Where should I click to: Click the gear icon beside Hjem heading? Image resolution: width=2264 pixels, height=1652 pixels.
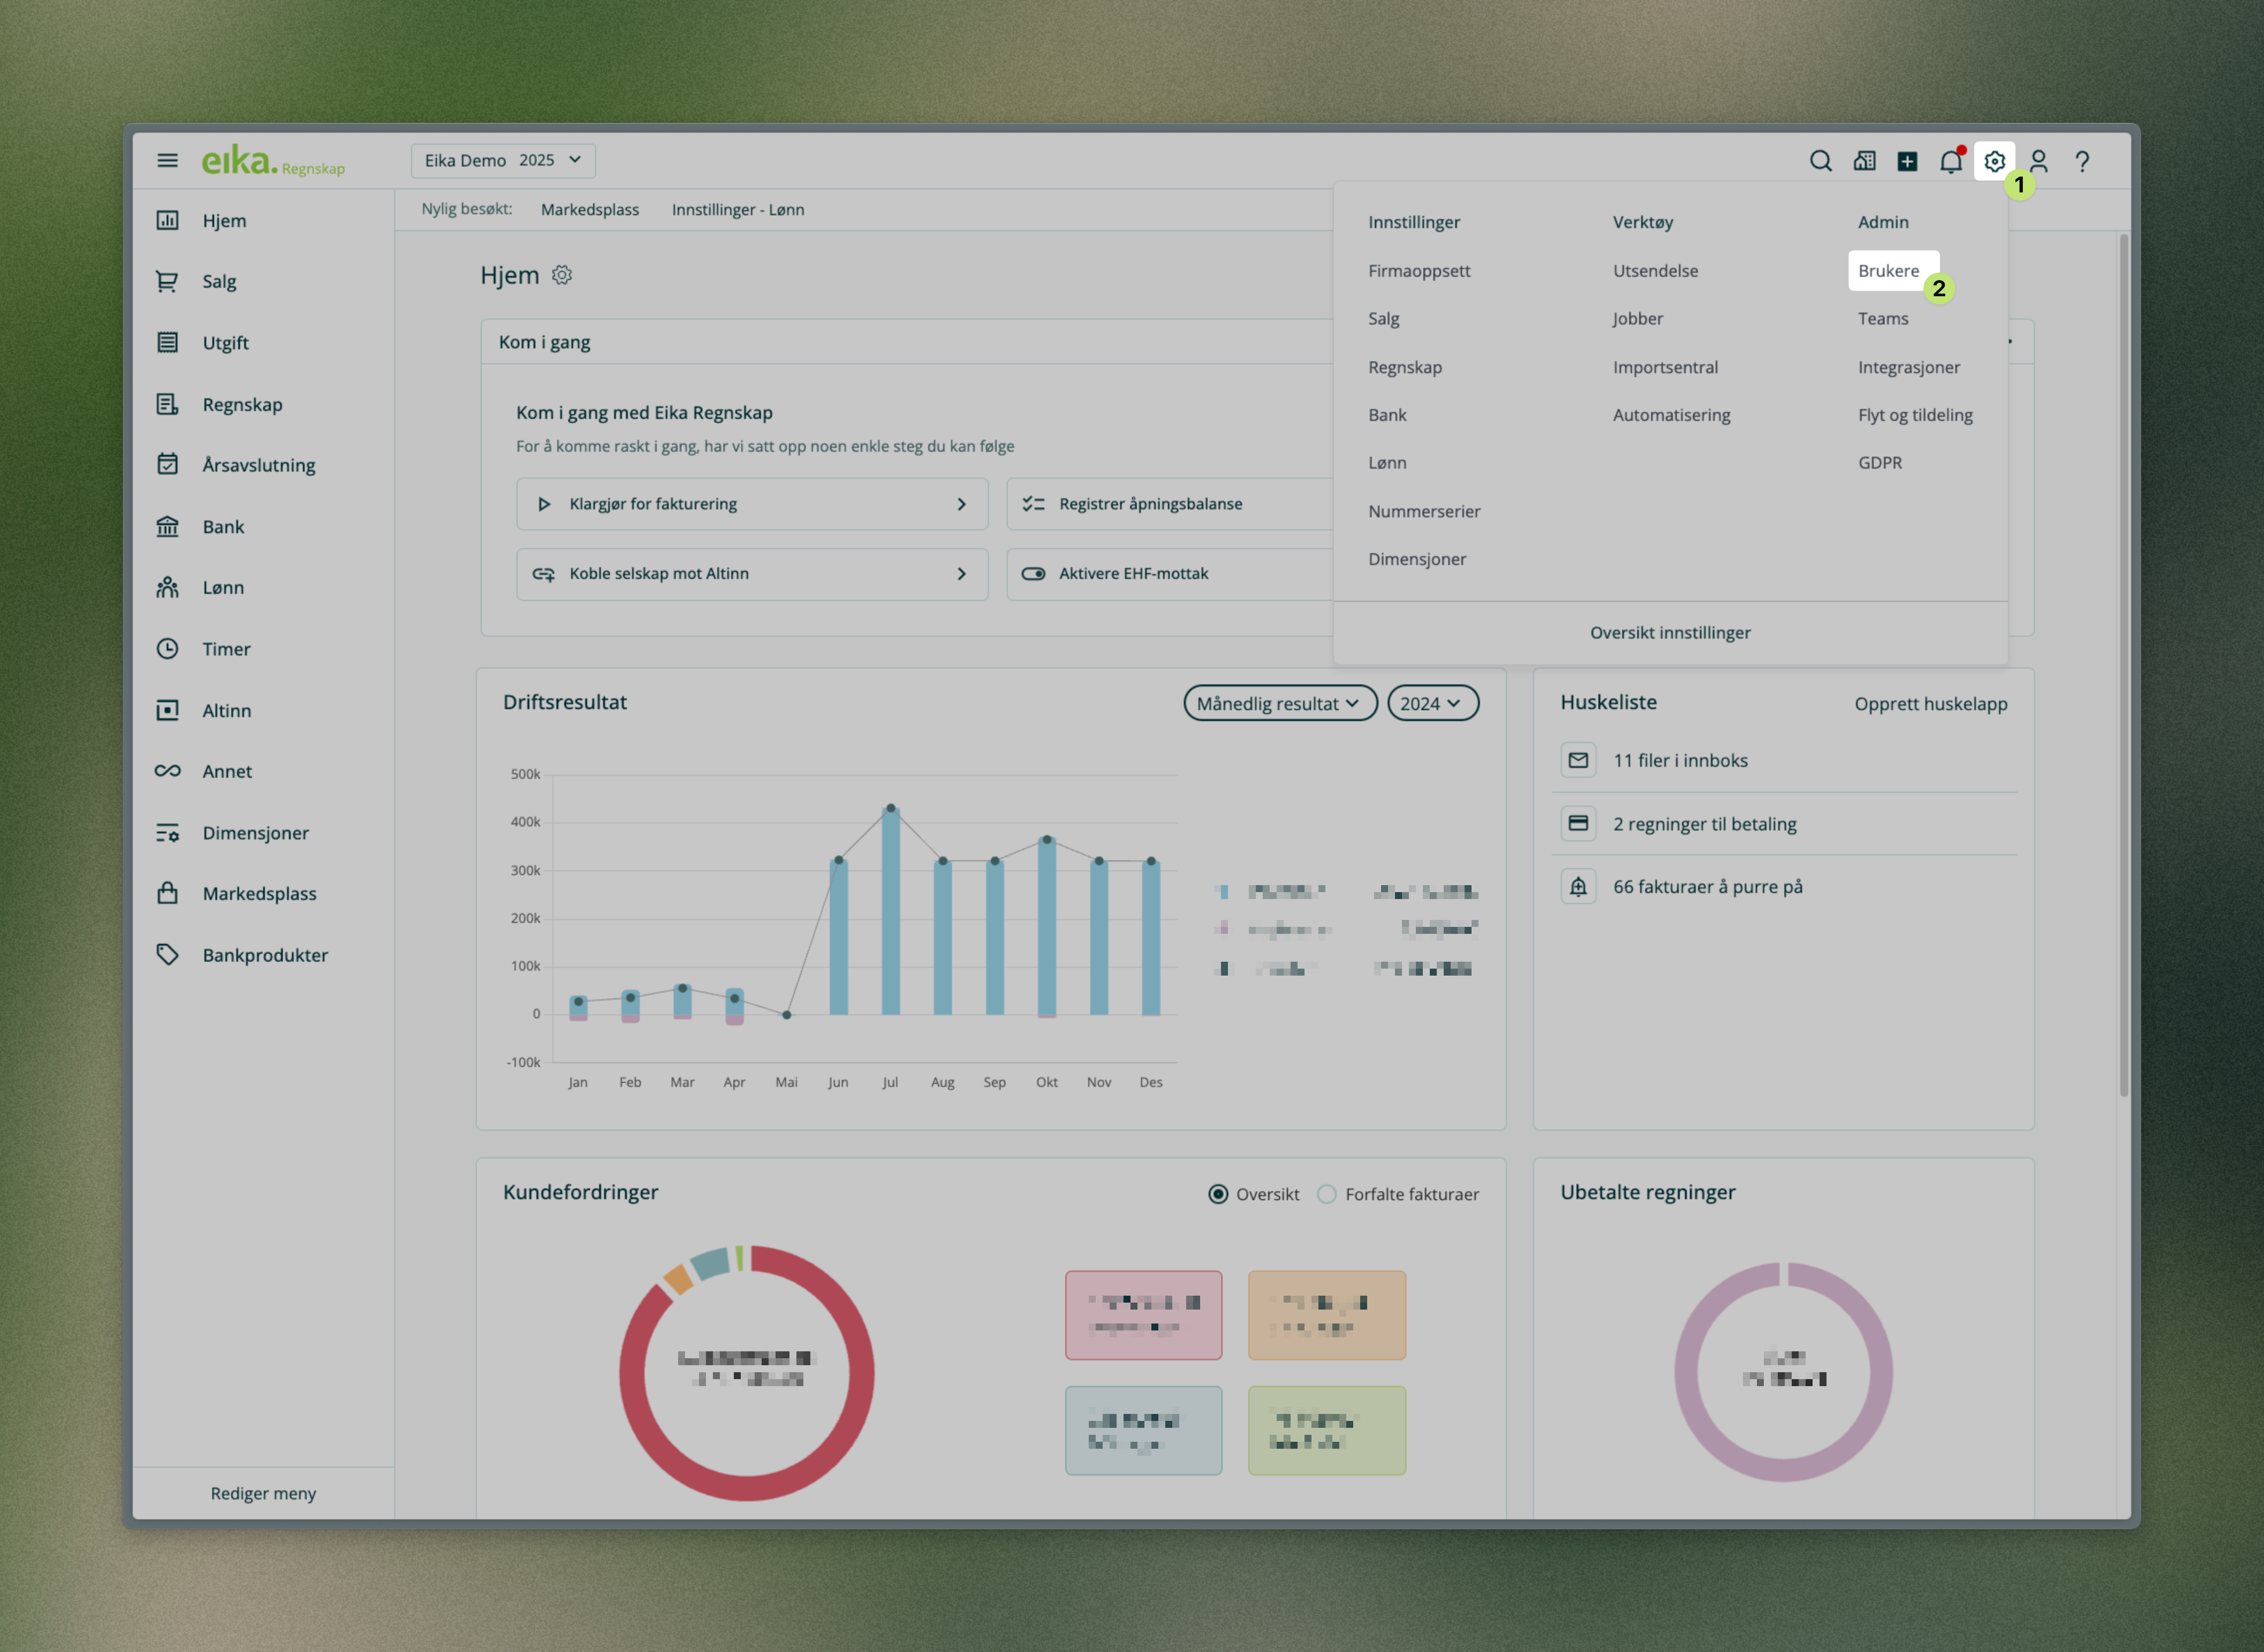(x=562, y=275)
